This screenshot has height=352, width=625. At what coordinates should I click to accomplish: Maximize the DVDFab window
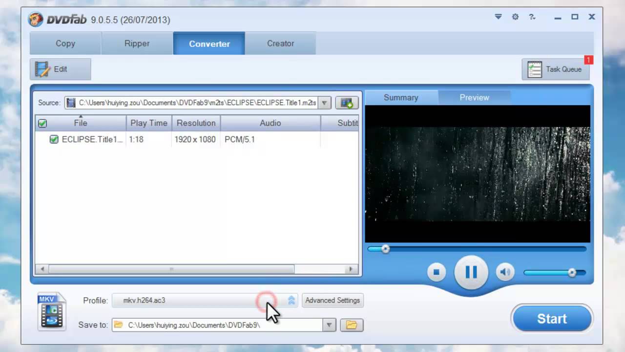point(575,17)
